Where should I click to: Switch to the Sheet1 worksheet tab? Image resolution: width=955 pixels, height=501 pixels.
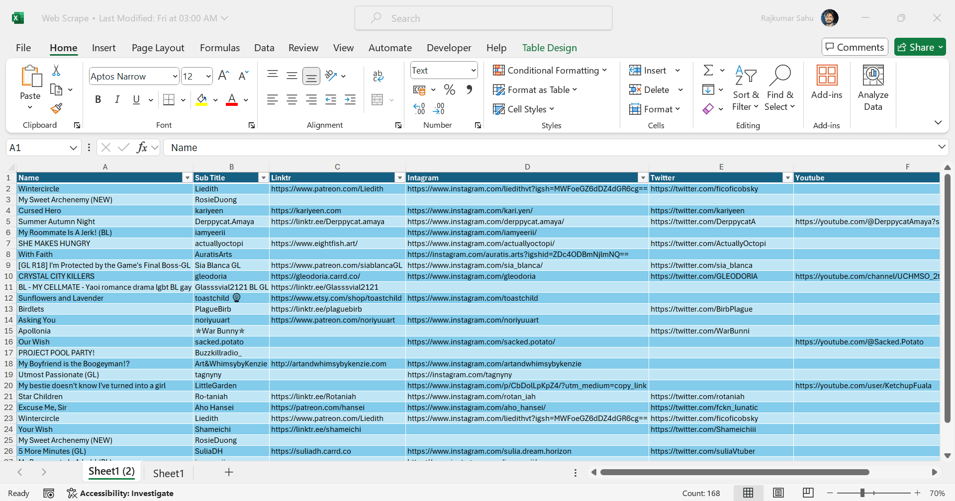click(168, 473)
